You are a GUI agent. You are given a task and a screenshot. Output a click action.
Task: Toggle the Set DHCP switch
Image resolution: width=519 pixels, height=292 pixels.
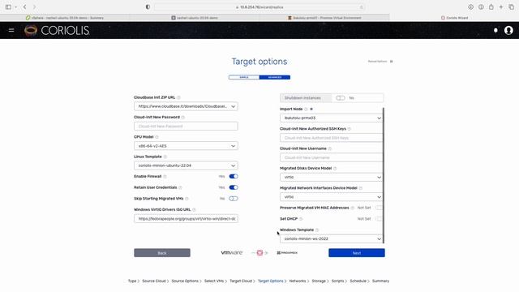click(379, 219)
